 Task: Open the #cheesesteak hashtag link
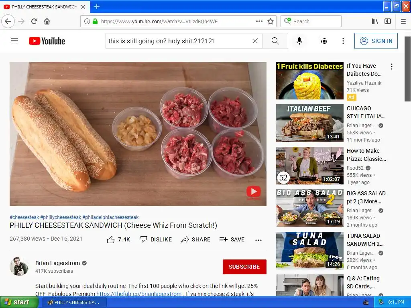(x=24, y=217)
